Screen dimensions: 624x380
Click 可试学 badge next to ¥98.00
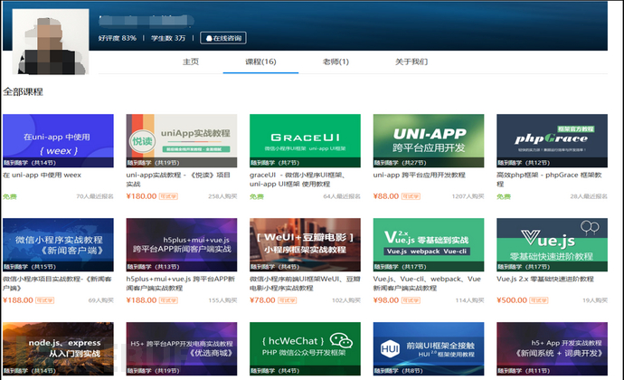point(411,300)
